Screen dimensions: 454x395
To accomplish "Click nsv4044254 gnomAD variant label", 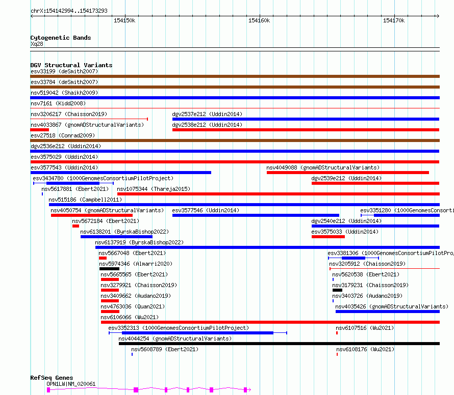I will [x=175, y=338].
